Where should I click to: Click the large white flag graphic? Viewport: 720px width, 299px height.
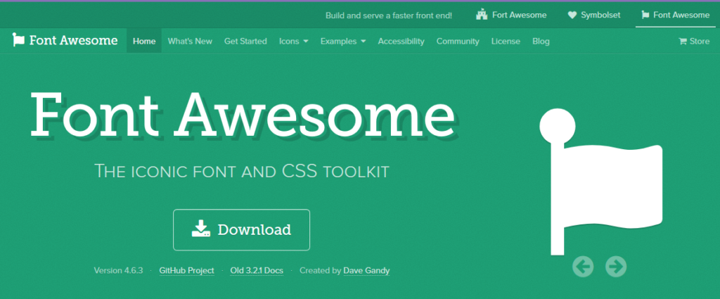click(600, 182)
